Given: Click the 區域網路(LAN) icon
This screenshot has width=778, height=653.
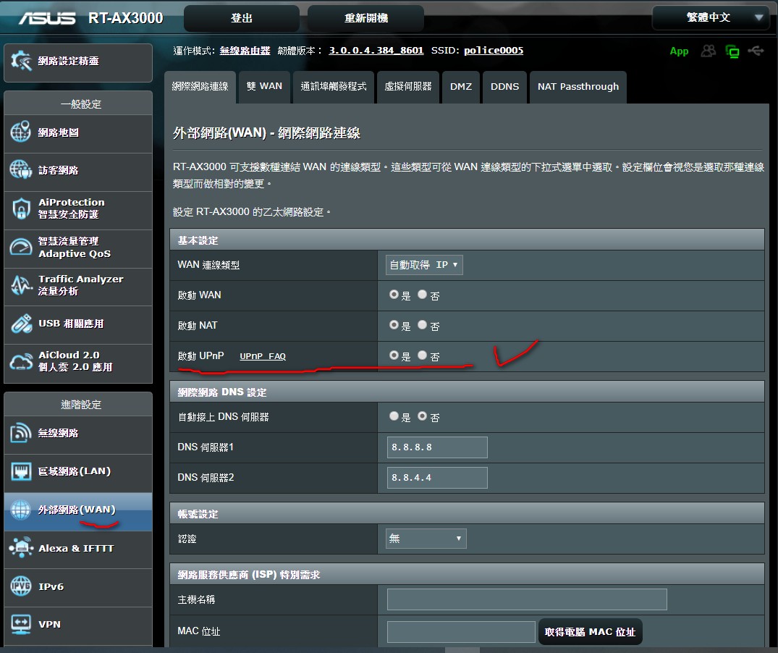Looking at the screenshot, I should [21, 471].
